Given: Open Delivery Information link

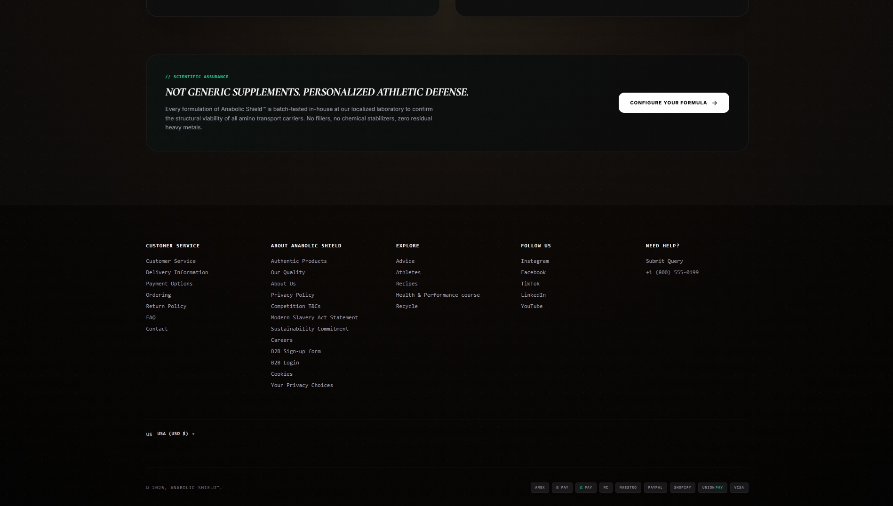Looking at the screenshot, I should (x=177, y=272).
